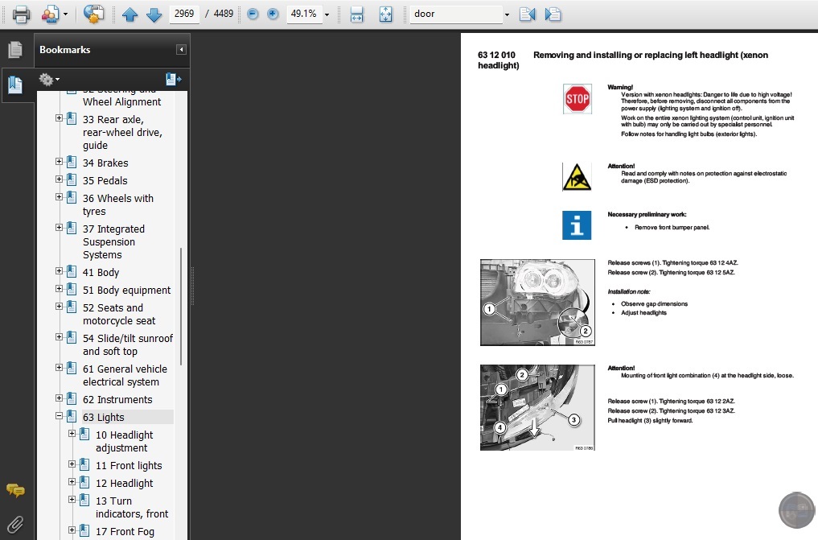Open the 11 Front lights bookmark
Image resolution: width=818 pixels, height=540 pixels.
129,466
